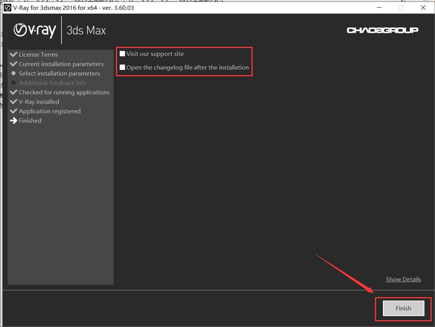Close the V-Ray installer window
This screenshot has width=435, height=327.
pyautogui.click(x=423, y=8)
